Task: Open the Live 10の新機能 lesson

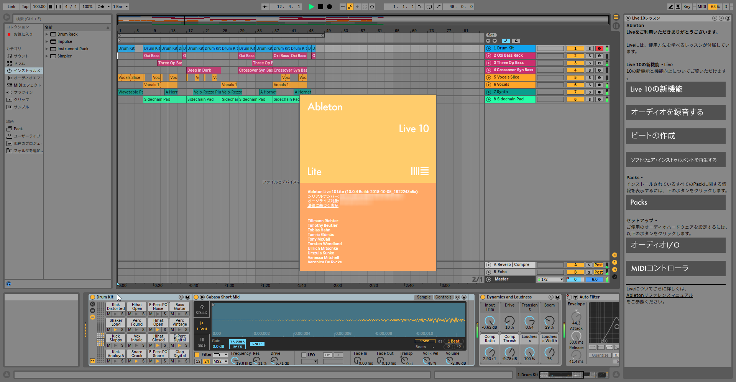Action: tap(675, 89)
